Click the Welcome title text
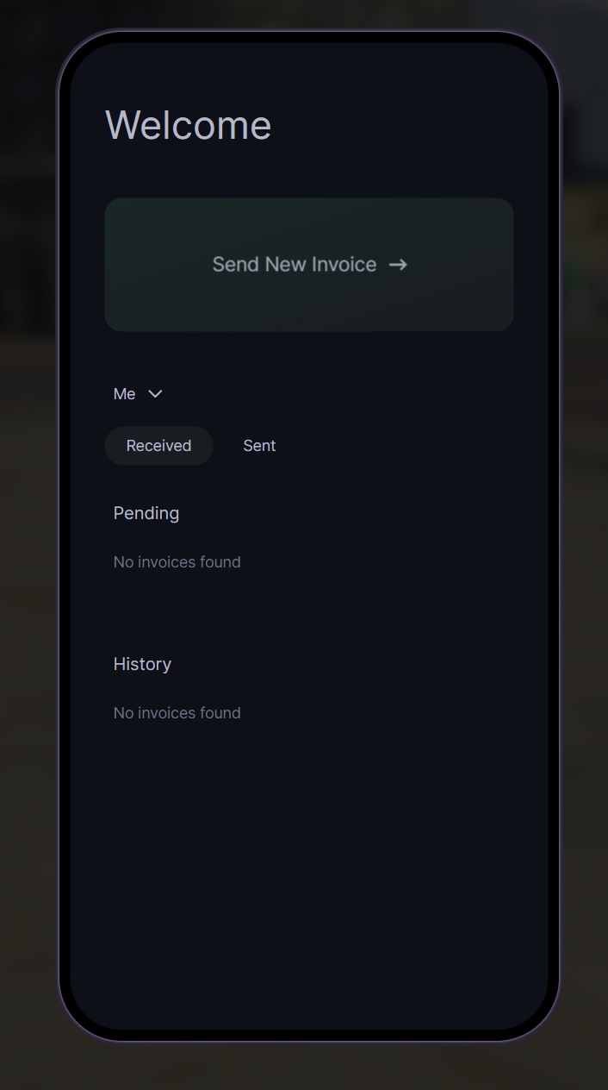The height and width of the screenshot is (1090, 608). (189, 125)
